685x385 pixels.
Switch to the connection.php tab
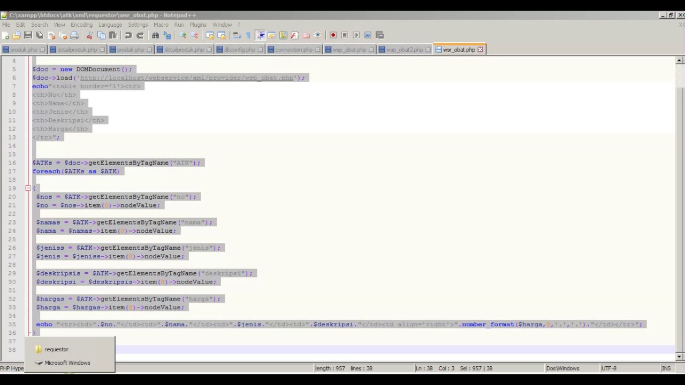[294, 50]
